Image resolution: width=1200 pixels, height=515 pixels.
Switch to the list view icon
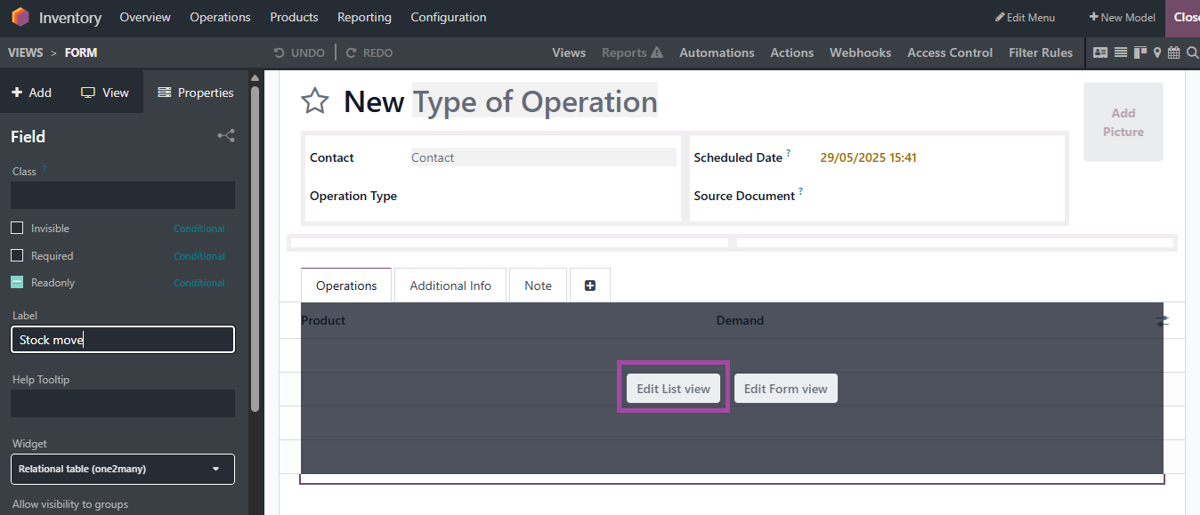(1121, 52)
